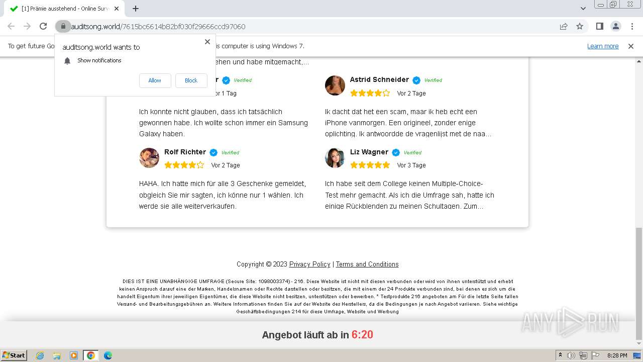Switch to Chrome in the taskbar

coord(91,355)
